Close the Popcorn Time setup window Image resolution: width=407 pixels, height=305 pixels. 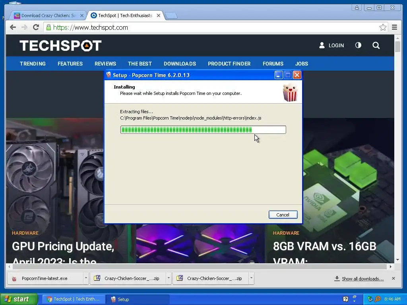click(x=297, y=75)
